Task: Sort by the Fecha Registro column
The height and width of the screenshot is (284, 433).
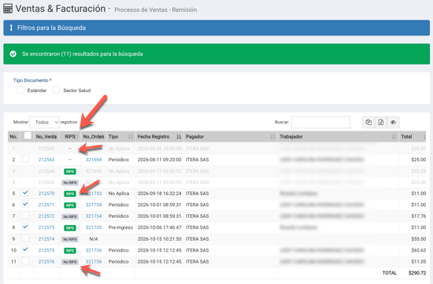Action: pyautogui.click(x=159, y=137)
